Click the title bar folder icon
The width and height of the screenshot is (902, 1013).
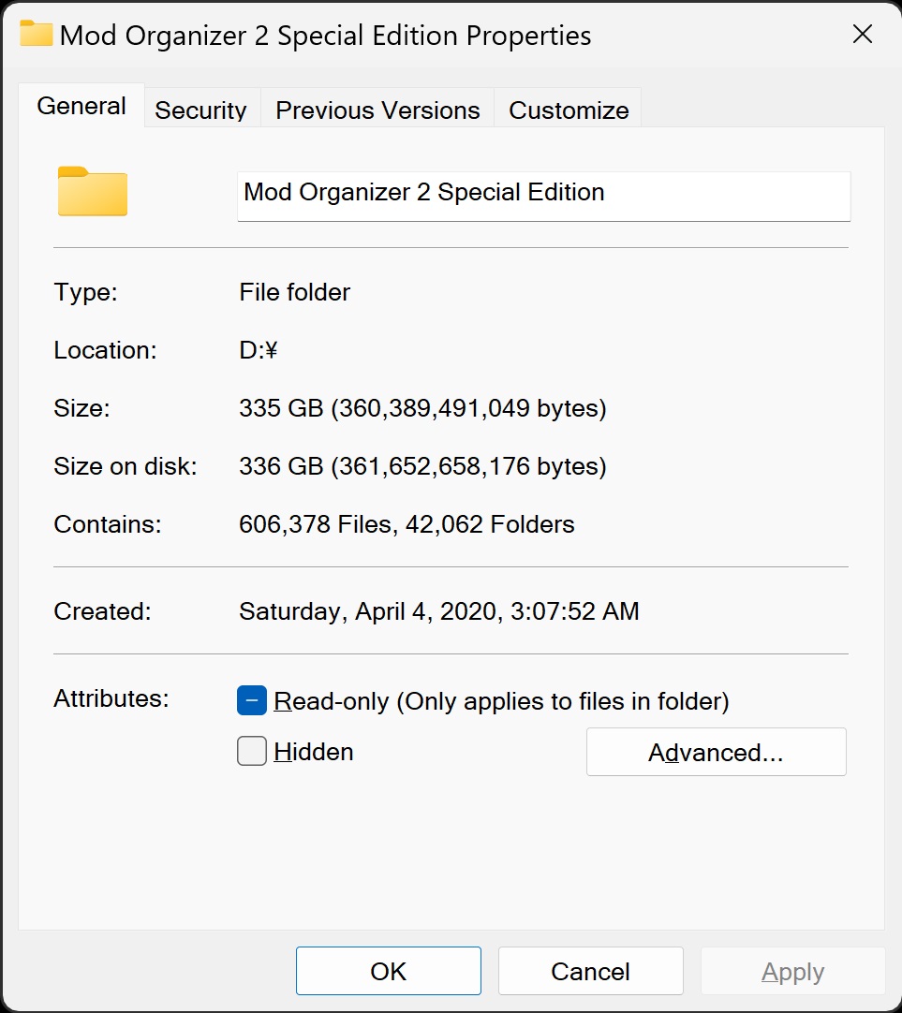tap(37, 34)
